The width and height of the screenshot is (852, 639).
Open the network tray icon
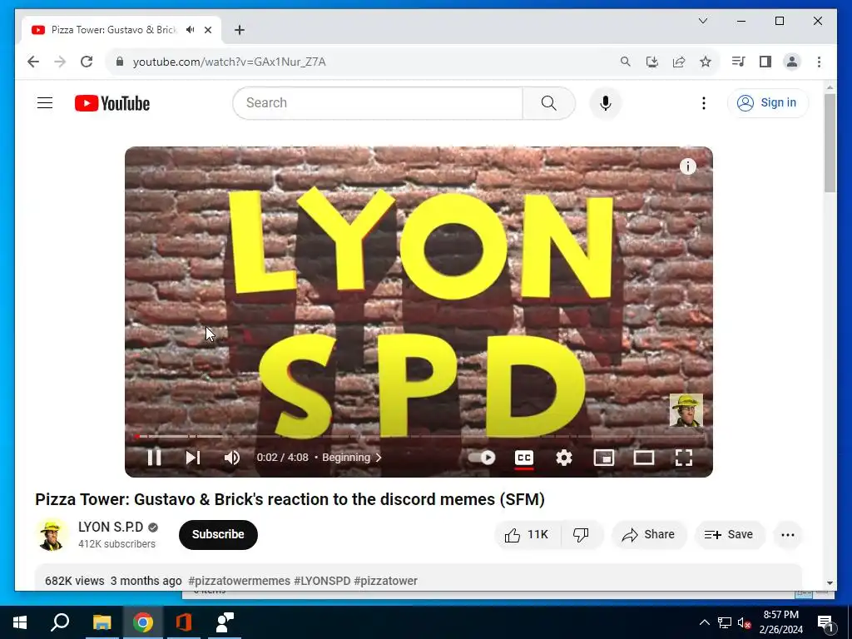coord(725,622)
